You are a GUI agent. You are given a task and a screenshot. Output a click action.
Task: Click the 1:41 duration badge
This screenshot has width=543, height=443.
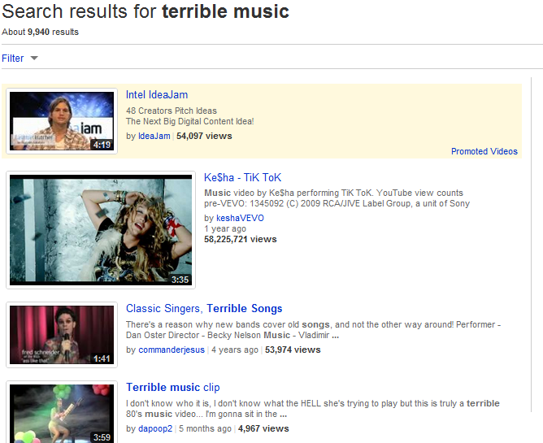(102, 358)
